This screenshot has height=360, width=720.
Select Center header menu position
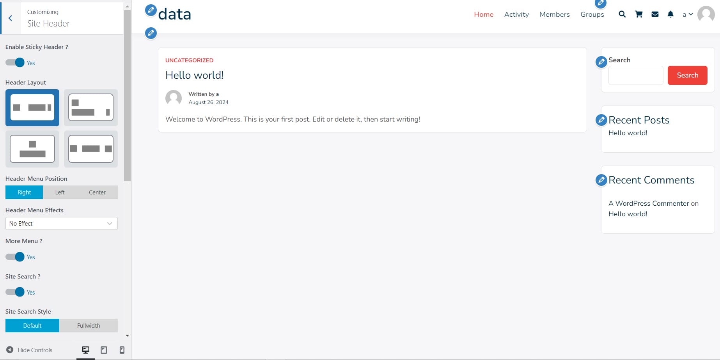tap(97, 192)
